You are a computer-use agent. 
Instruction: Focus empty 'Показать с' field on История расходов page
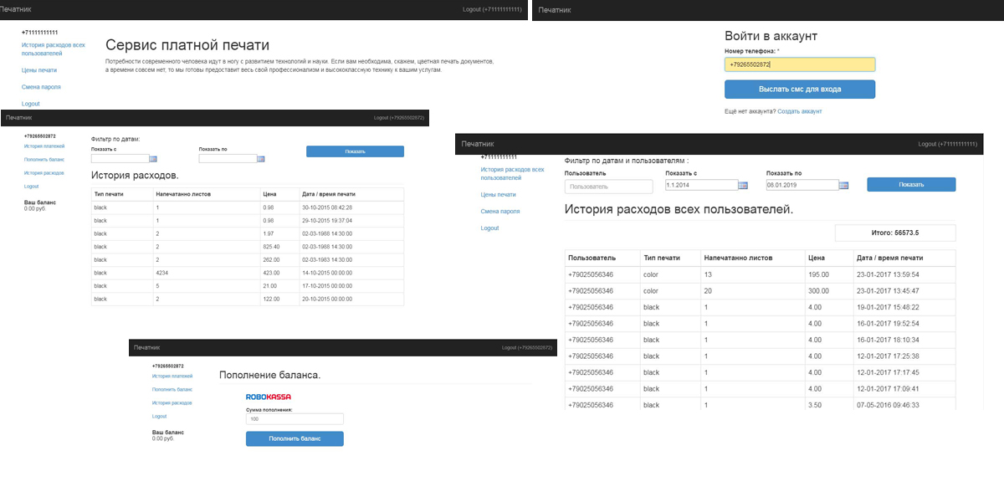pyautogui.click(x=120, y=158)
